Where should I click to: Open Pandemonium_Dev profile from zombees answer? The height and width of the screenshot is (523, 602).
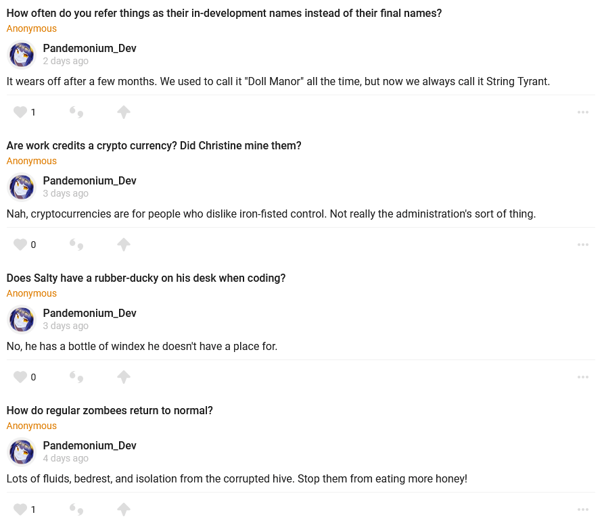[90, 445]
